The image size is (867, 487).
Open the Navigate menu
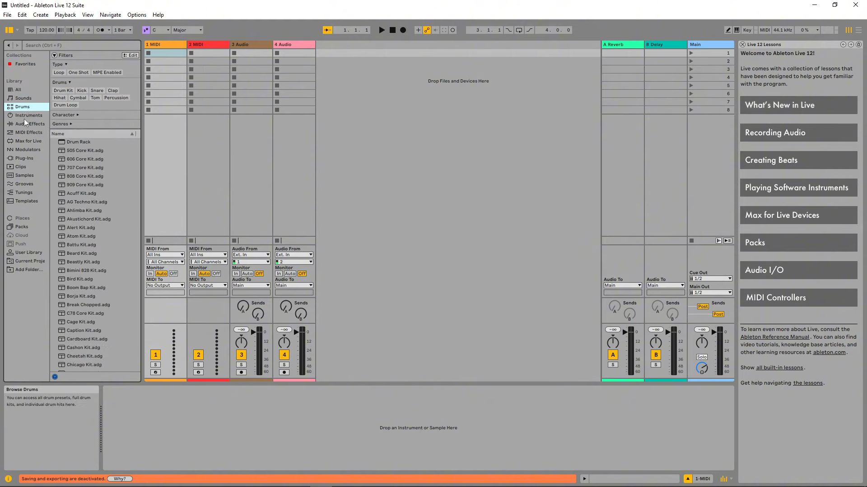click(110, 14)
